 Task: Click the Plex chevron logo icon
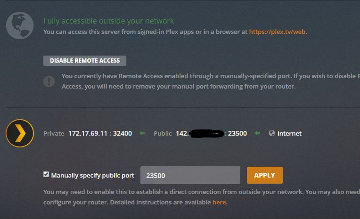[20, 133]
